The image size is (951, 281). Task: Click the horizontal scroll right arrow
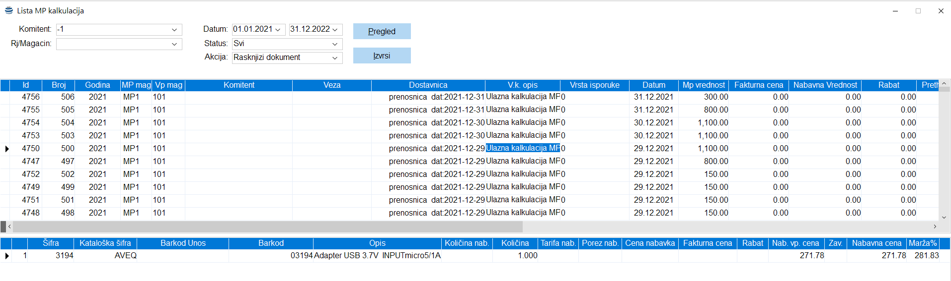pyautogui.click(x=935, y=226)
